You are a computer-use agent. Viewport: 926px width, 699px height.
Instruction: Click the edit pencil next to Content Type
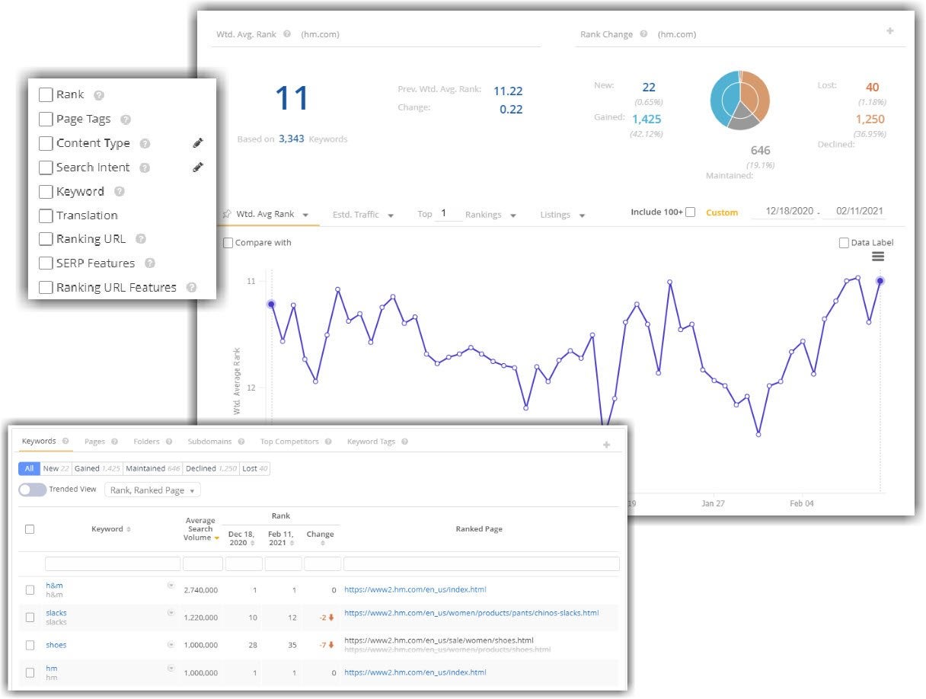(199, 142)
